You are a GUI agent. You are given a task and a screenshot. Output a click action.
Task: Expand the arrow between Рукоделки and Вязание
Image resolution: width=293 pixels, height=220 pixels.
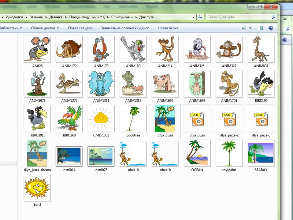click(26, 17)
